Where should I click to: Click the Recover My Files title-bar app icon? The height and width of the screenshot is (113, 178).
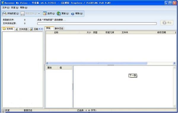2,3
